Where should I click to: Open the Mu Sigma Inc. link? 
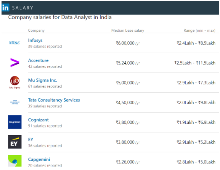[42, 80]
